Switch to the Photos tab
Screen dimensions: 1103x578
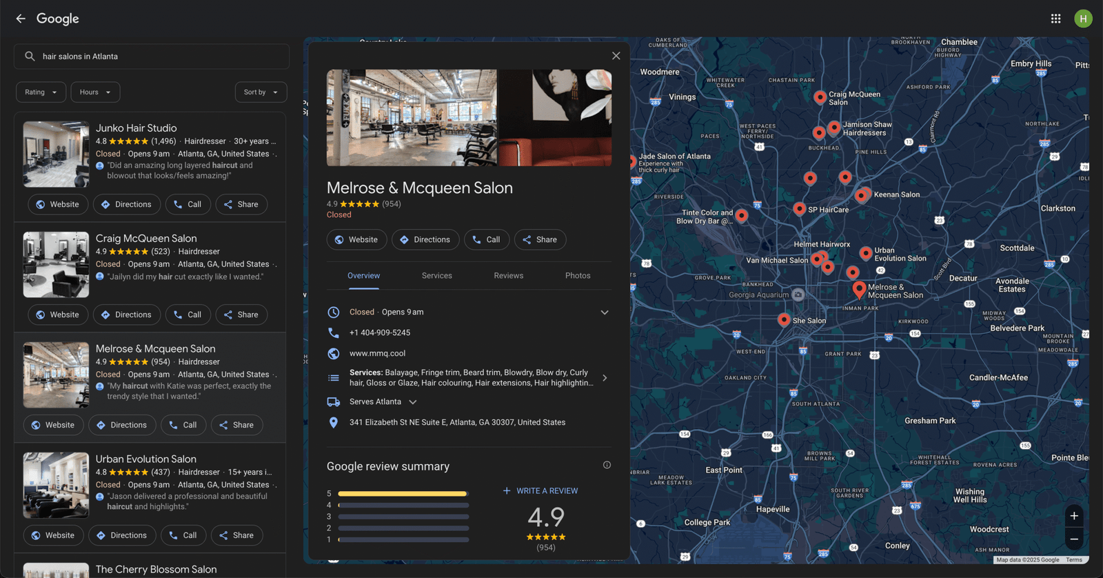[x=578, y=276]
